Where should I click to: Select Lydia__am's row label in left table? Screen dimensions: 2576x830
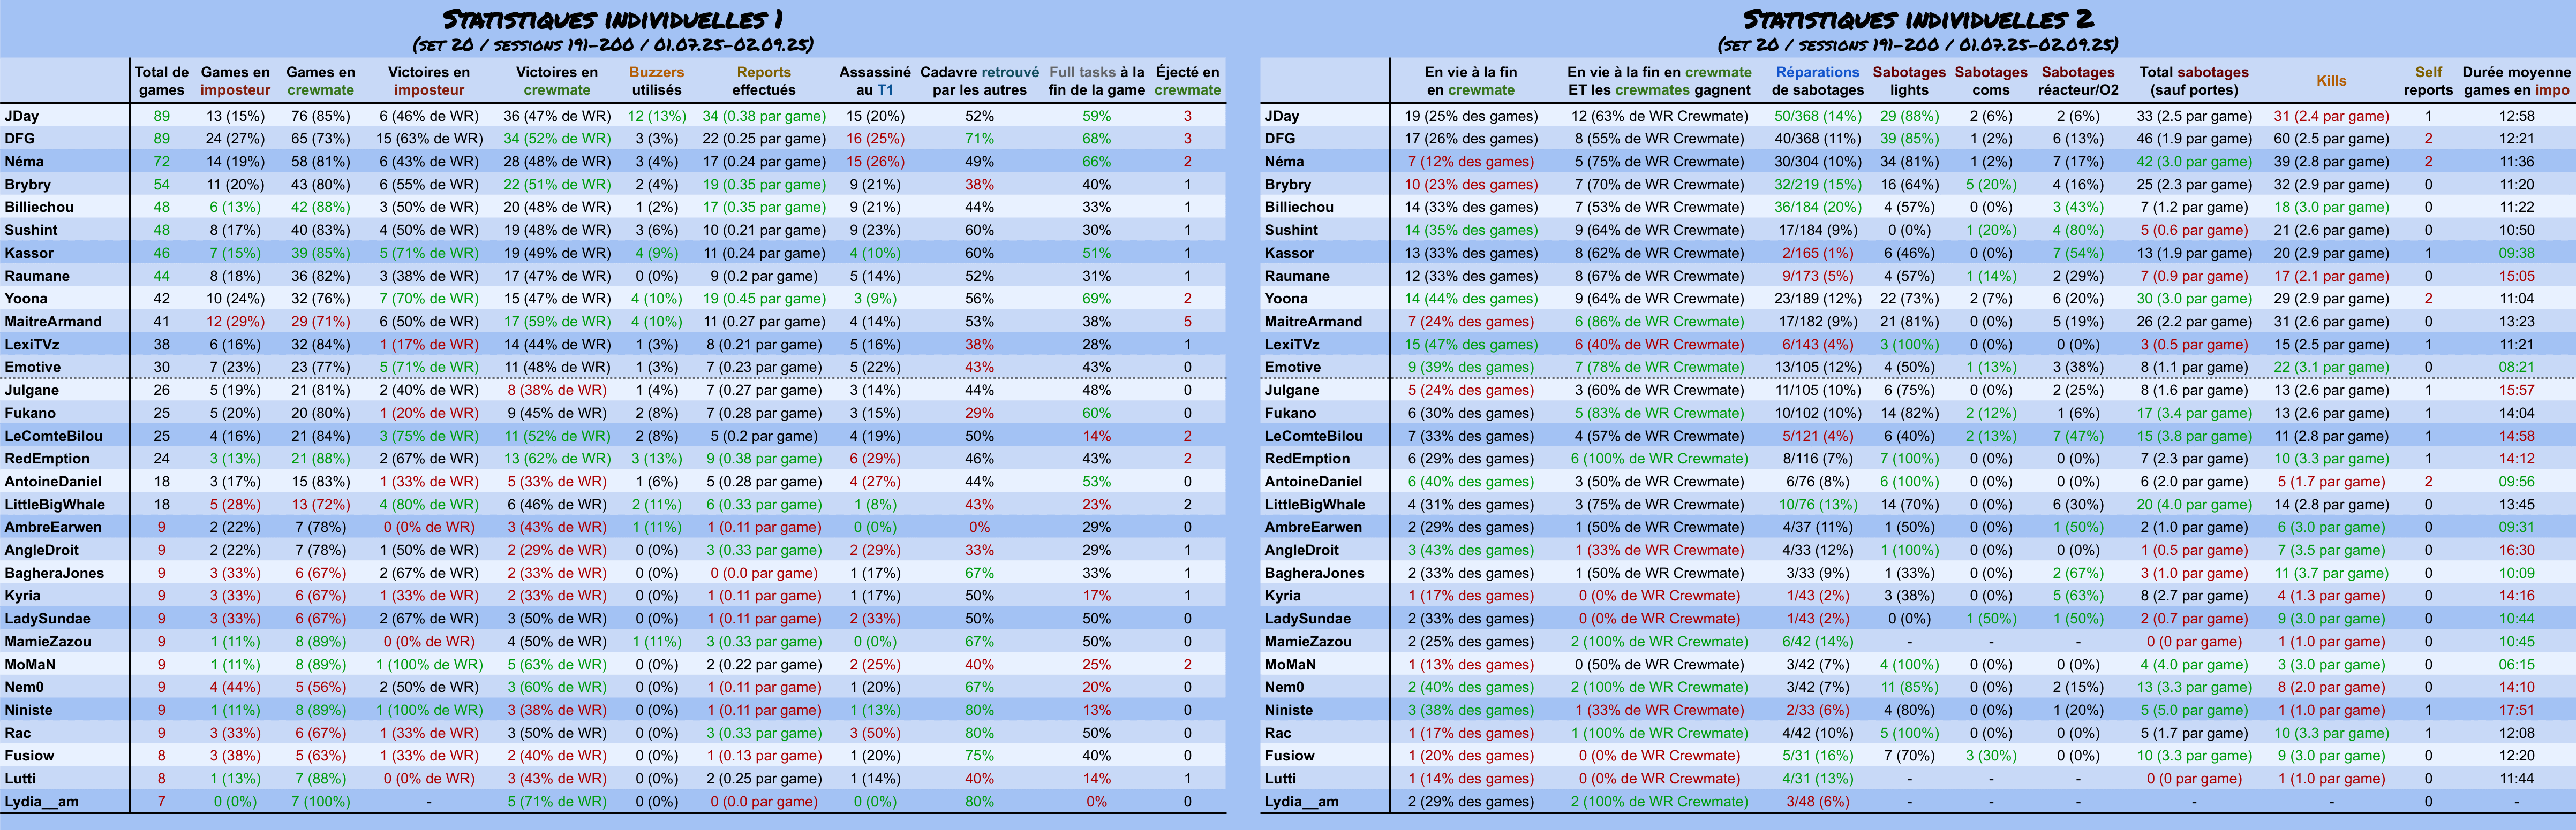[x=41, y=801]
